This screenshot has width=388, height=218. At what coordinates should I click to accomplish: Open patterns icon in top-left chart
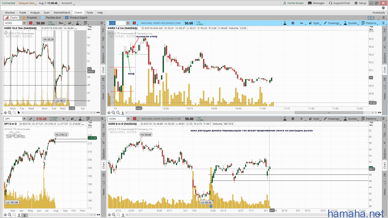tap(86, 23)
